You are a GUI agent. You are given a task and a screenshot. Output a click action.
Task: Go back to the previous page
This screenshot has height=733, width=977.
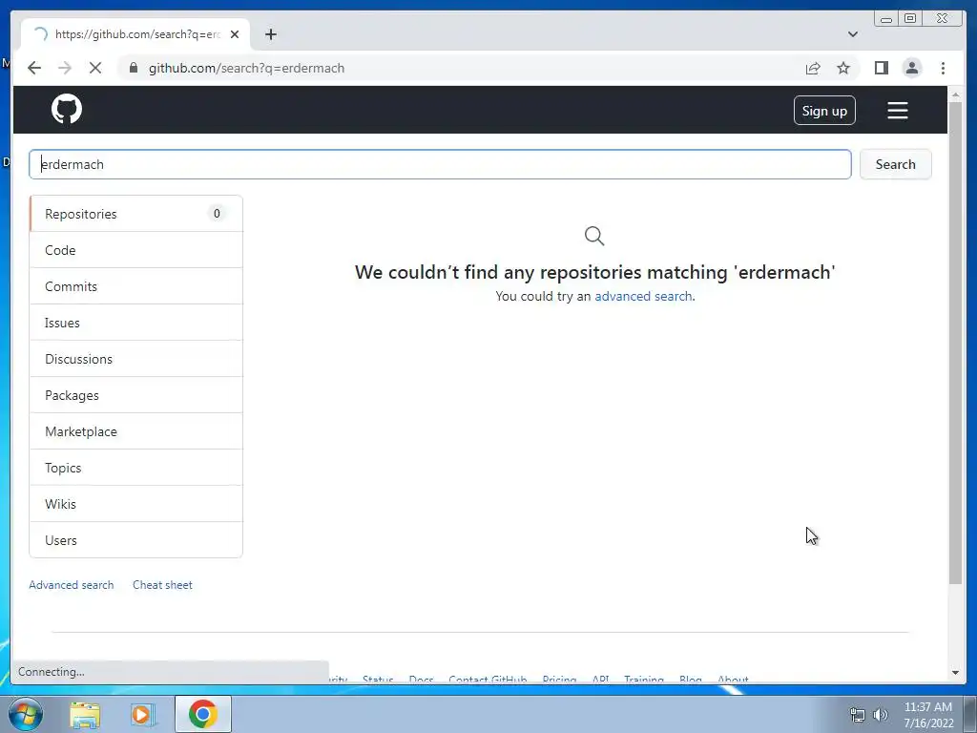[34, 68]
